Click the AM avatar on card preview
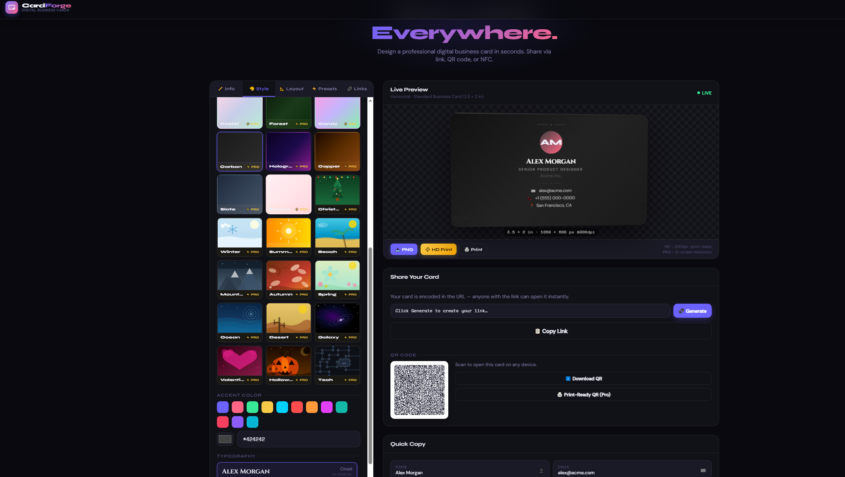This screenshot has height=477, width=845. click(x=551, y=142)
